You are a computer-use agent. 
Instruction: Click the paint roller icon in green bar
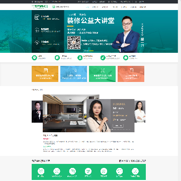88,171
